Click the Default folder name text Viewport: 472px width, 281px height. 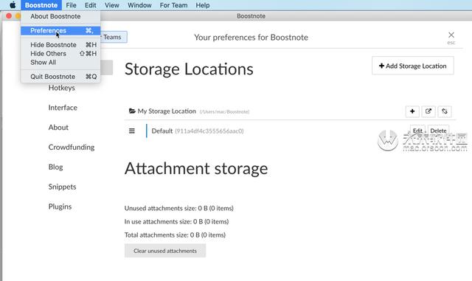coord(162,131)
